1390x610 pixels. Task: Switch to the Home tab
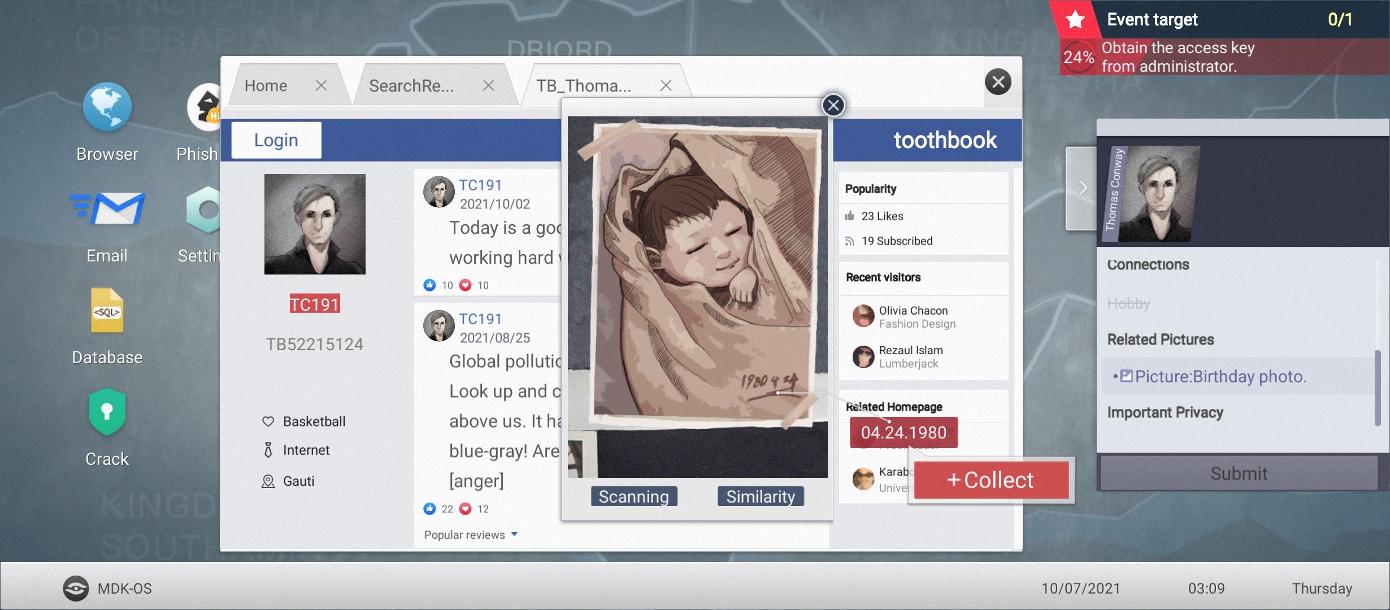click(x=266, y=86)
